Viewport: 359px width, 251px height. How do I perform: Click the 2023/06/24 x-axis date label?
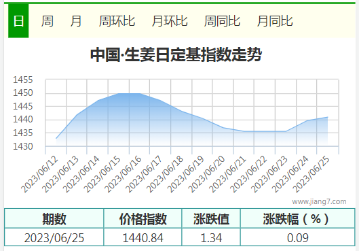290,174
